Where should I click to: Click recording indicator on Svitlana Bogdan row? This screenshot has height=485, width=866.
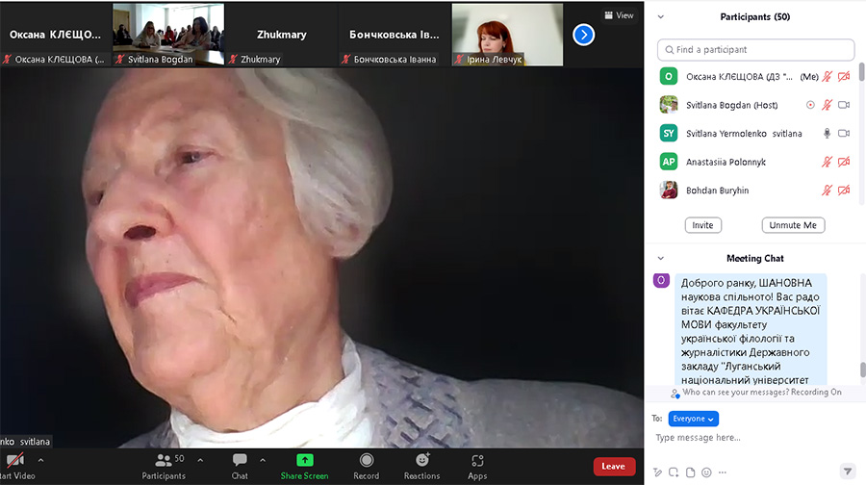point(810,105)
